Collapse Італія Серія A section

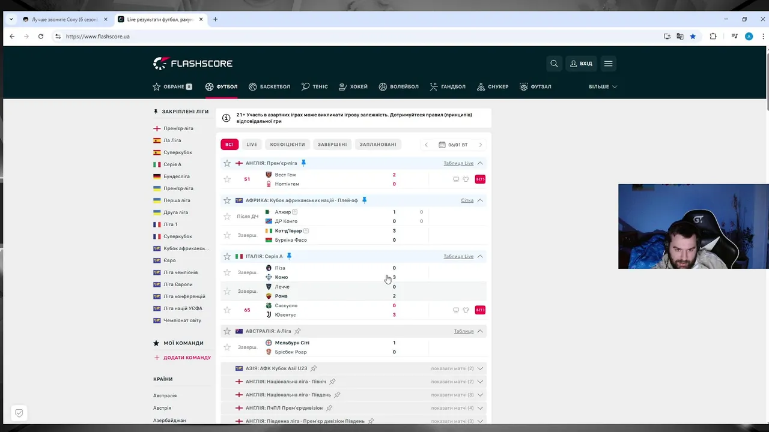coord(480,256)
